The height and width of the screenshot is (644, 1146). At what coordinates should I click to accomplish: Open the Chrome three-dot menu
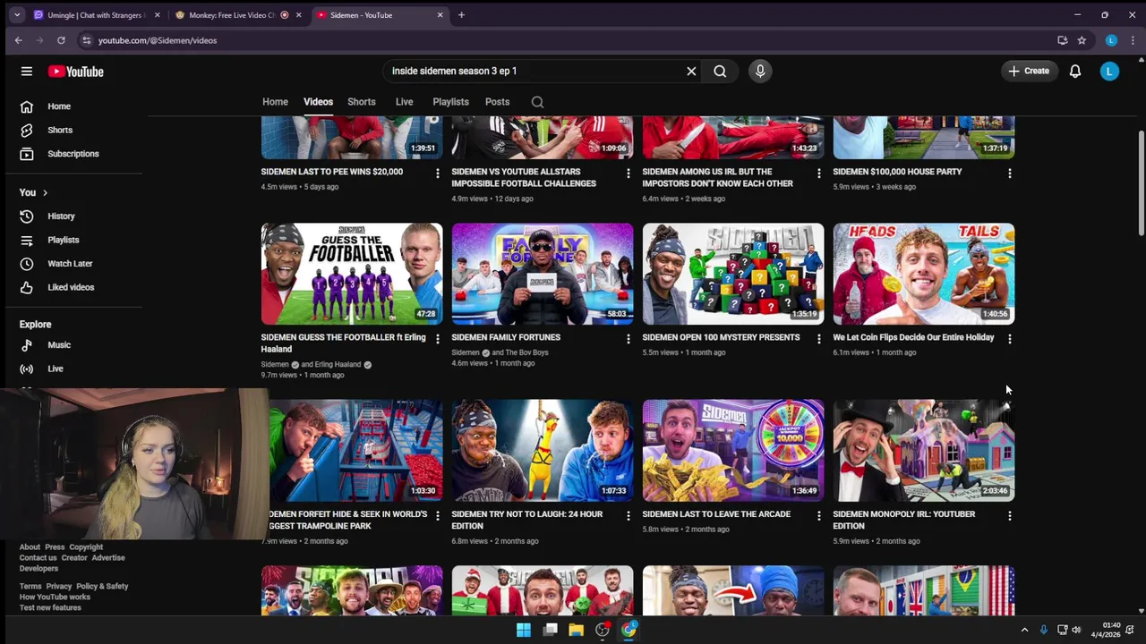(1133, 40)
